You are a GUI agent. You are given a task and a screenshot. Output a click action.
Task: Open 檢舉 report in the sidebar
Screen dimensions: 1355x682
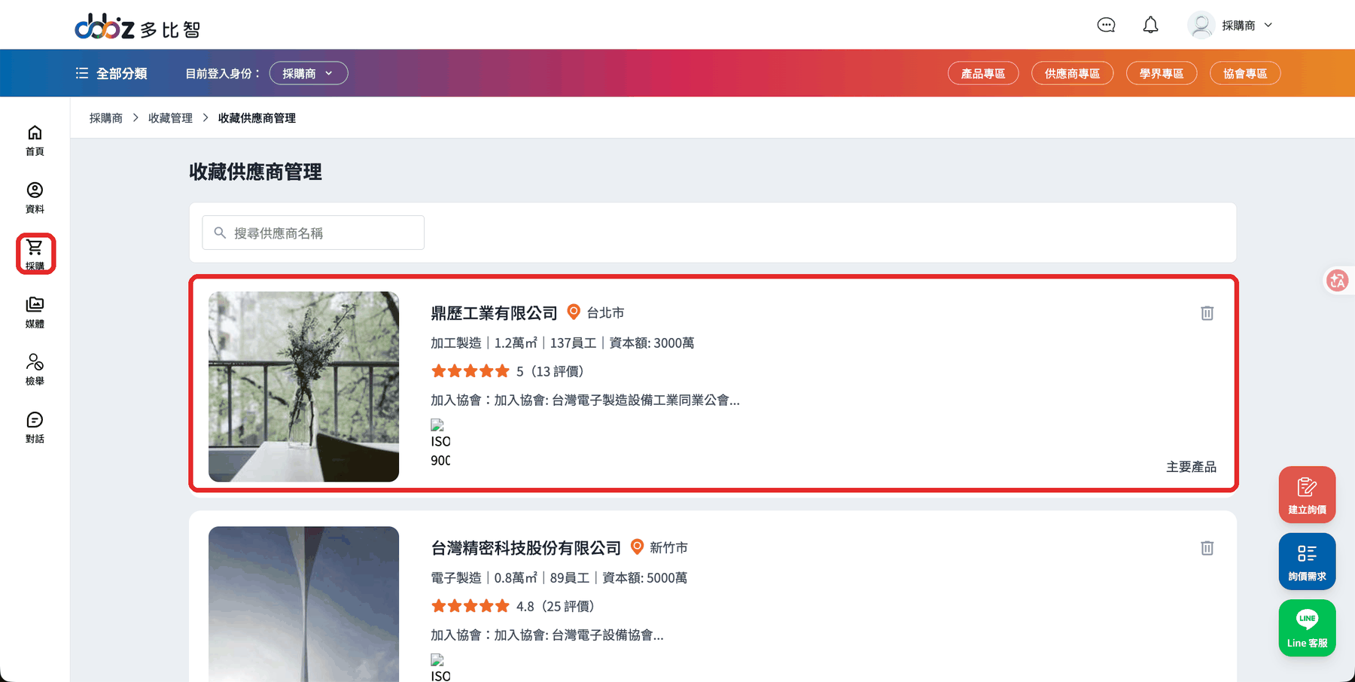pyautogui.click(x=35, y=370)
